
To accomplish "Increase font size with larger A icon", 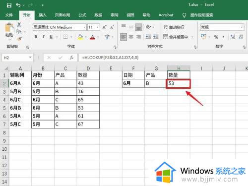I will pos(105,27).
